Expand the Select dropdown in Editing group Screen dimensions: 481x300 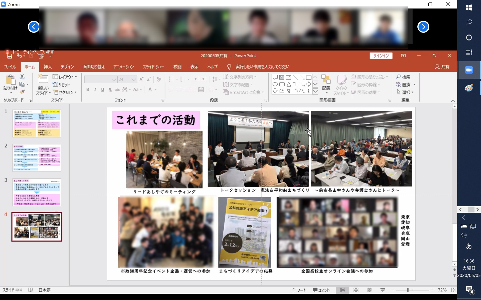405,92
